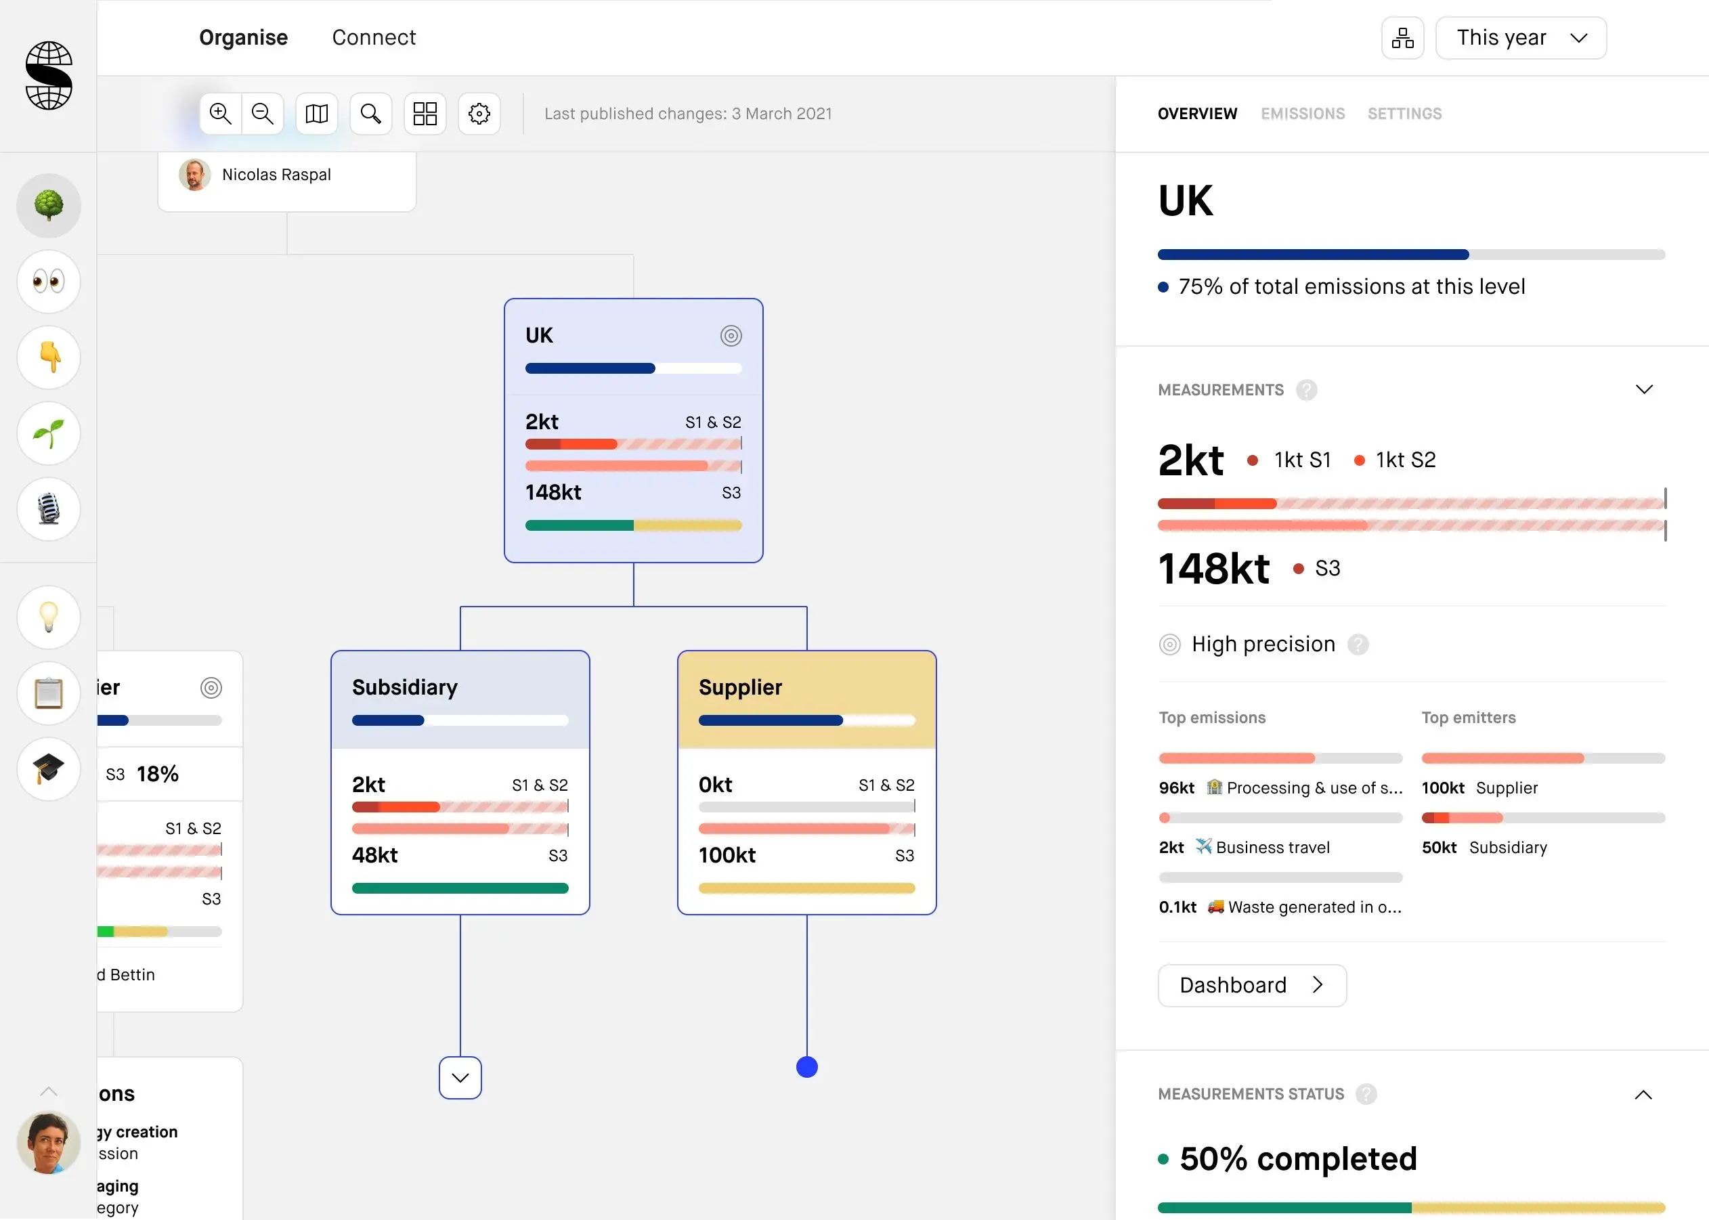Click the org hierarchy icon button

point(1402,37)
